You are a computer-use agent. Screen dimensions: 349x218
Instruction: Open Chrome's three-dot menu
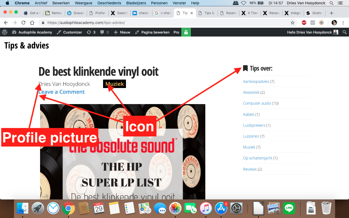click(x=343, y=23)
